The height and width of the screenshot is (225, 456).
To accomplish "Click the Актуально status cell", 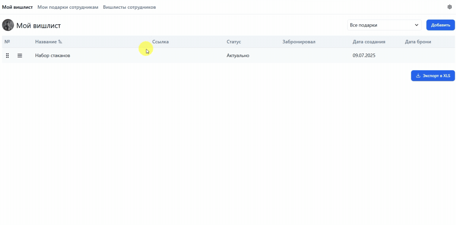I will point(238,55).
